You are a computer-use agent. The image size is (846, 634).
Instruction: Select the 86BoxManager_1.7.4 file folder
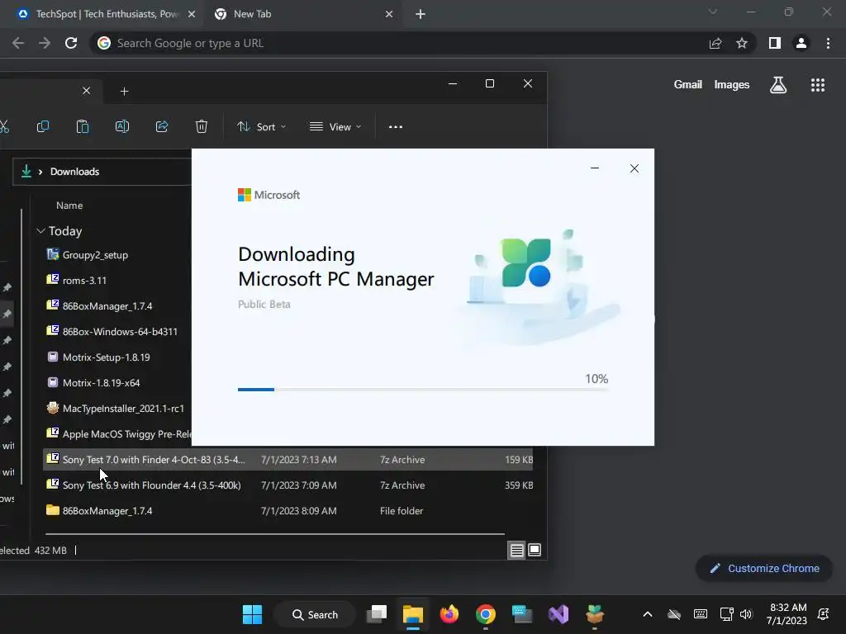tap(107, 510)
